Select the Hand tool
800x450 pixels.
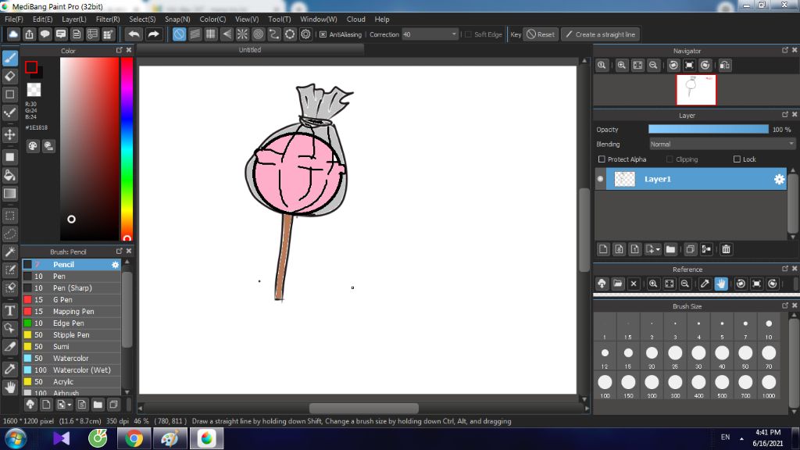(9, 387)
